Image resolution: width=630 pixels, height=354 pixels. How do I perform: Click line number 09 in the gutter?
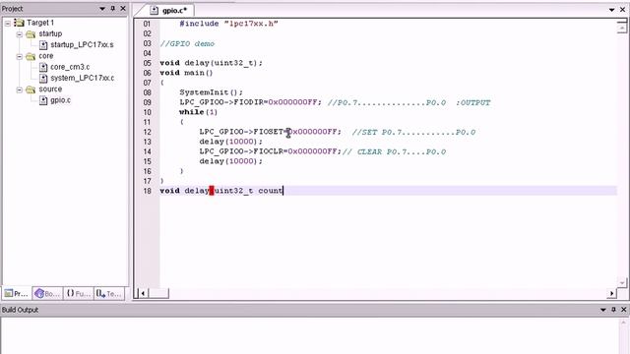click(147, 102)
